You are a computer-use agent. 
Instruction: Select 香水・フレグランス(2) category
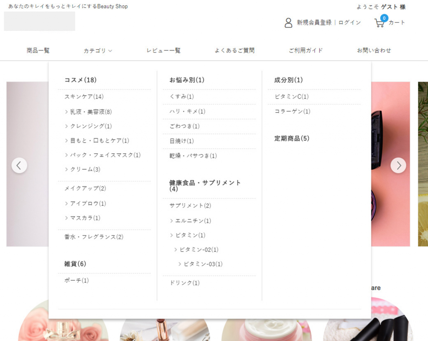click(x=94, y=237)
